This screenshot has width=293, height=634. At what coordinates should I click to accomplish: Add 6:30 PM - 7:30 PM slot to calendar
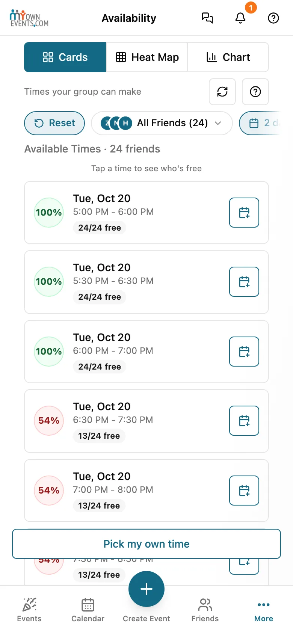coord(244,421)
